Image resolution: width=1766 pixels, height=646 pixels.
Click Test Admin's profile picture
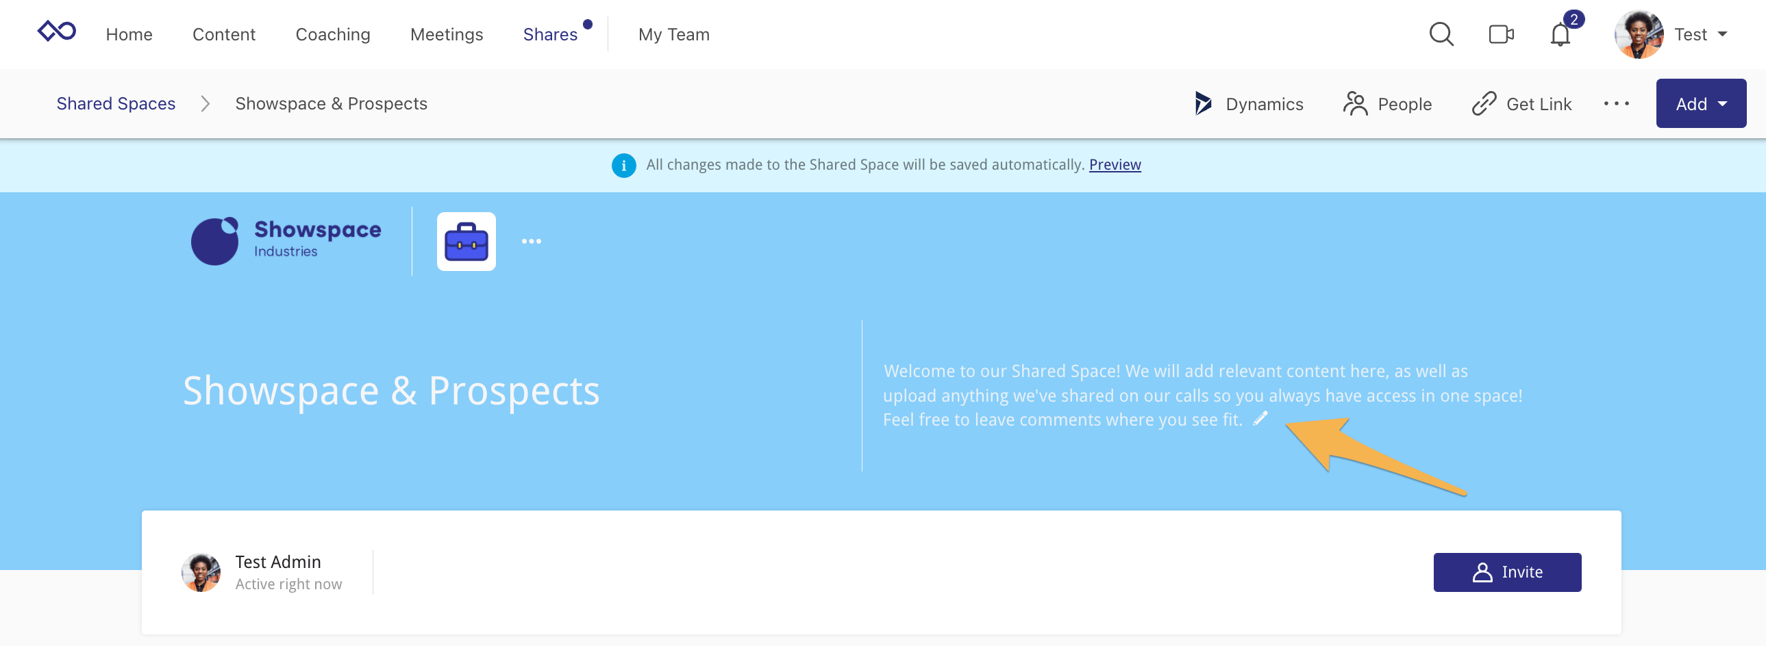[200, 572]
